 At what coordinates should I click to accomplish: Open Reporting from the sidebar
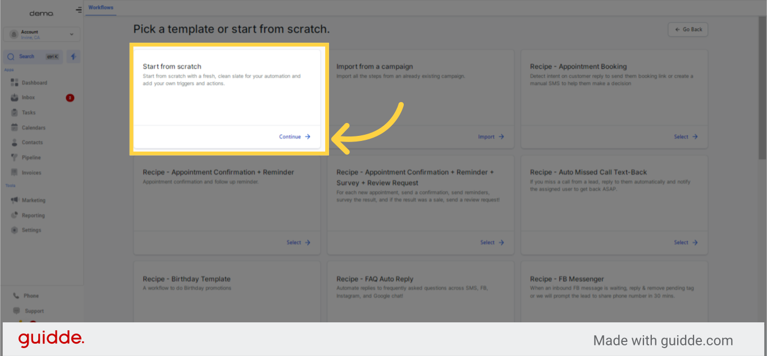coord(32,215)
